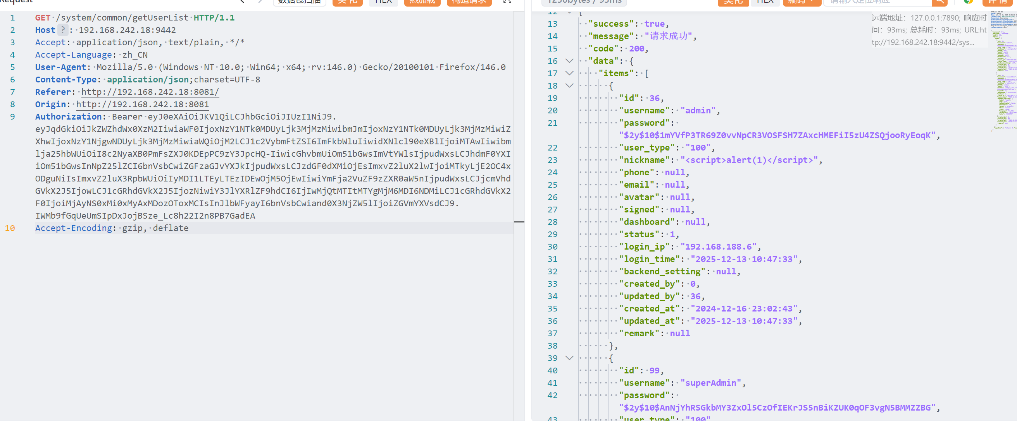
Task: Click the fullscreen expand icon in Request panel
Action: (507, 2)
